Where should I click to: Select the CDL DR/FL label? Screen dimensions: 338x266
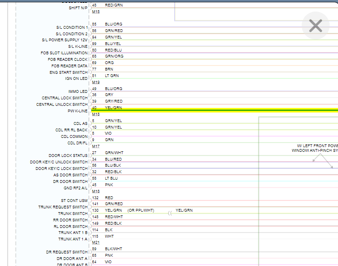pos(77,143)
